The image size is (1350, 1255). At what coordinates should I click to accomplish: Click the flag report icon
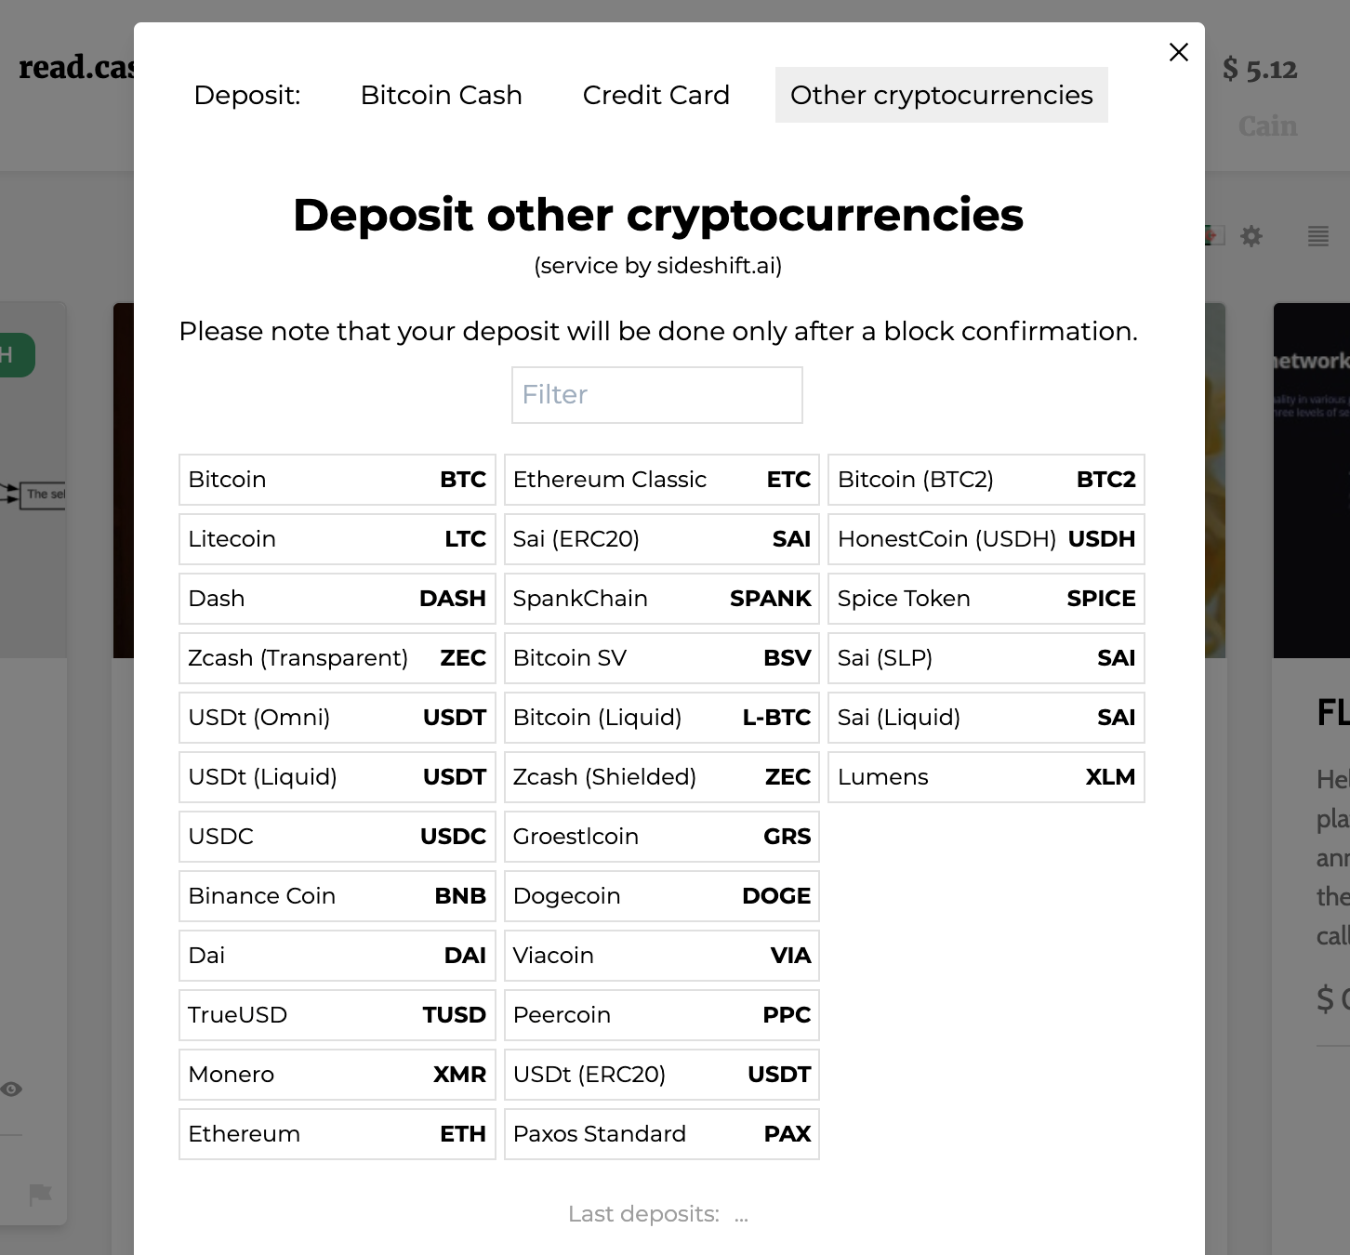40,1194
